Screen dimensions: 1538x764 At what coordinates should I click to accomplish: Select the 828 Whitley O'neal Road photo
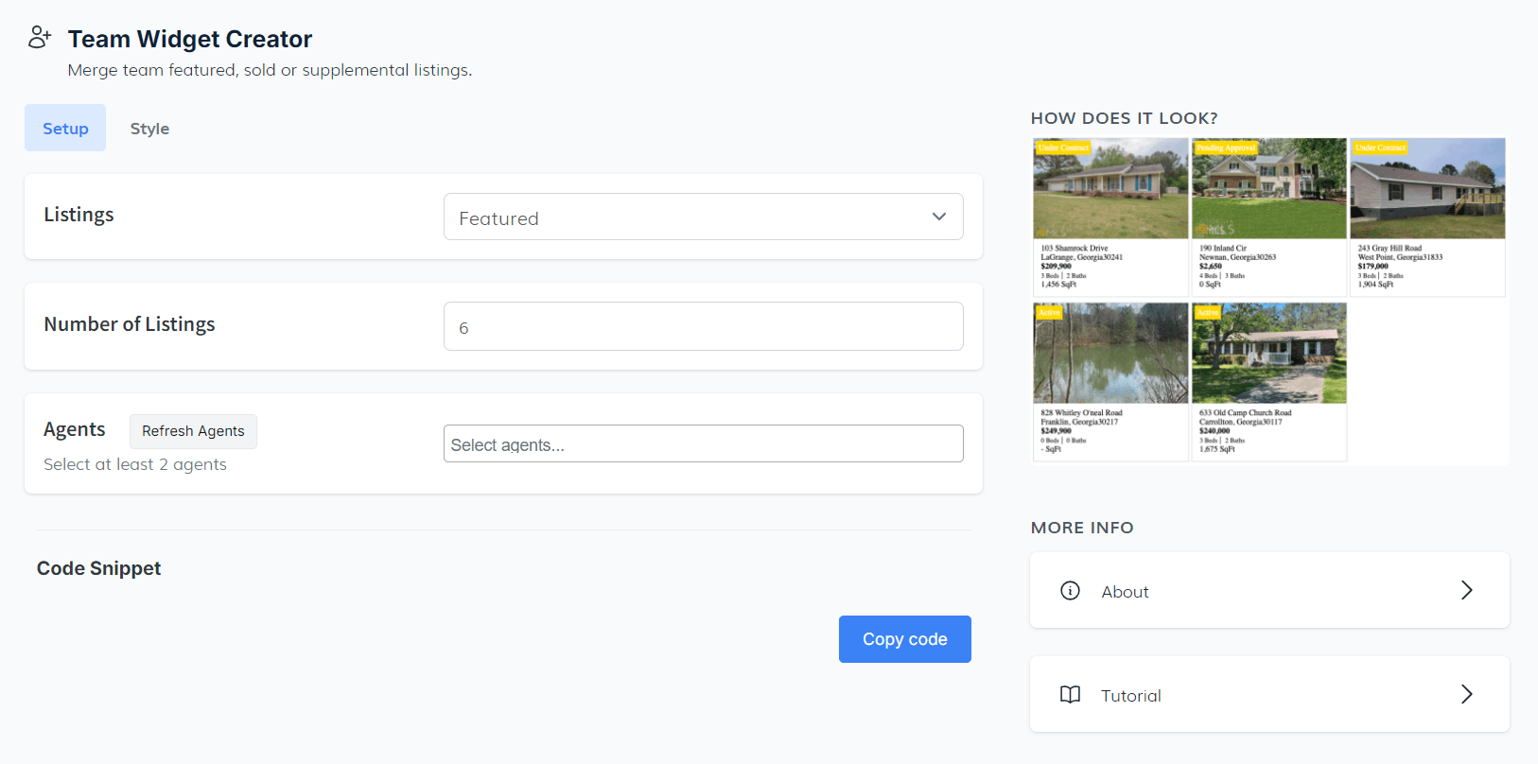tap(1110, 354)
